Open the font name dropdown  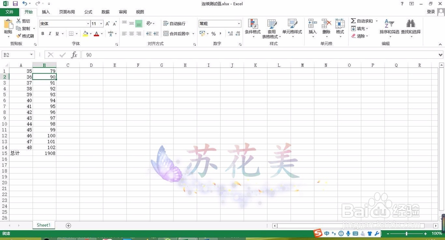pyautogui.click(x=88, y=24)
